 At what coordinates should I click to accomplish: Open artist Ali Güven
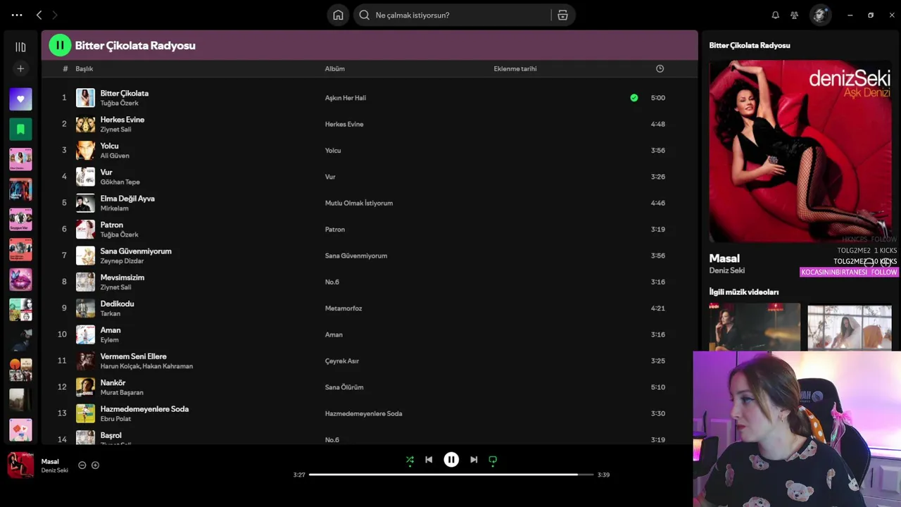pyautogui.click(x=115, y=156)
